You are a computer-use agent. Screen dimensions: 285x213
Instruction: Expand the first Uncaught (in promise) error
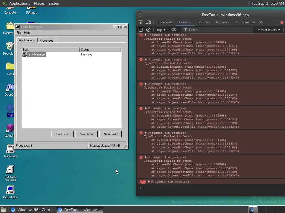coord(146,35)
